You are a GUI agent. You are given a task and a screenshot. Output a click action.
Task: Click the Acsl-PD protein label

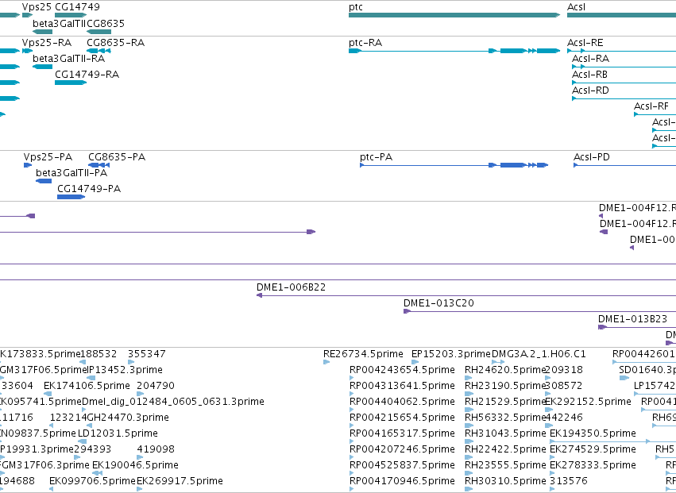(x=592, y=157)
